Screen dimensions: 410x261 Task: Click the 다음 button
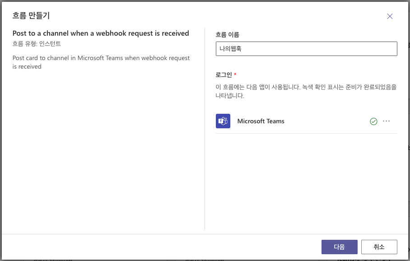click(339, 247)
